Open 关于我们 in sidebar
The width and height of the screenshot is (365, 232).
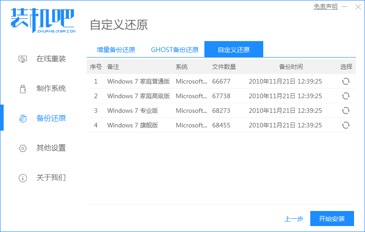[x=51, y=178]
